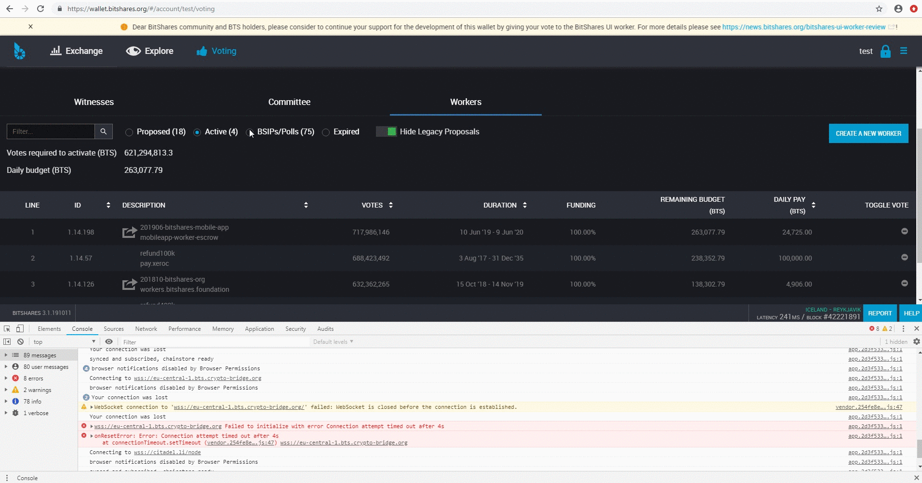Click the test account name

(x=866, y=51)
